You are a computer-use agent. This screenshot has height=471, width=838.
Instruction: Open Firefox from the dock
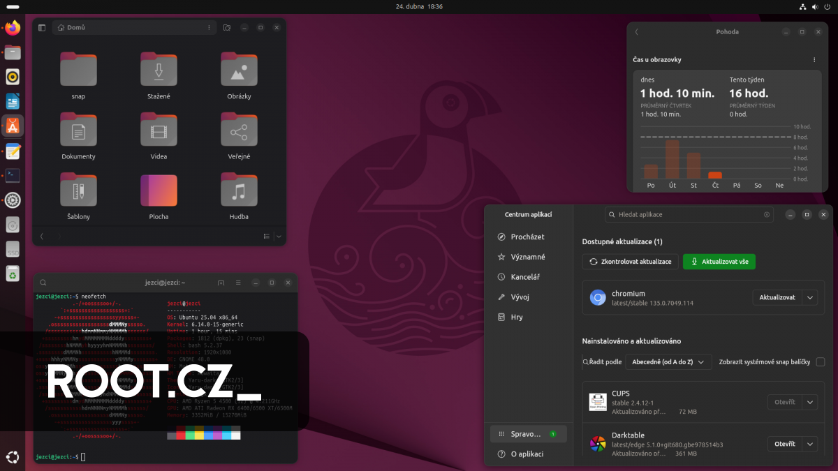point(12,27)
